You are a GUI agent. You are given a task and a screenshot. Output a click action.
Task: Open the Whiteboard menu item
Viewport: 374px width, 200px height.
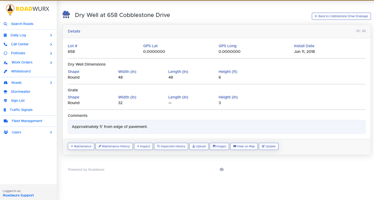[21, 71]
